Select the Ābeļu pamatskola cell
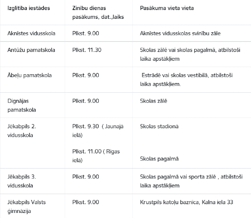The image size is (251, 218). coord(29,75)
